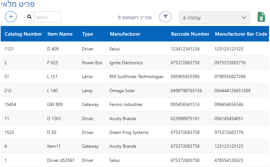Open the עמודה 6 column dropdown
270x167 pixels.
214,18
